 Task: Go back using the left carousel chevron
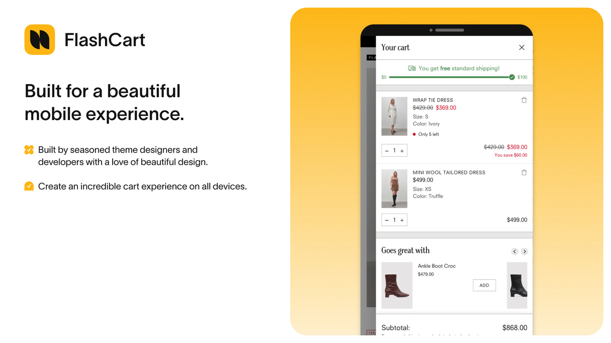click(515, 251)
